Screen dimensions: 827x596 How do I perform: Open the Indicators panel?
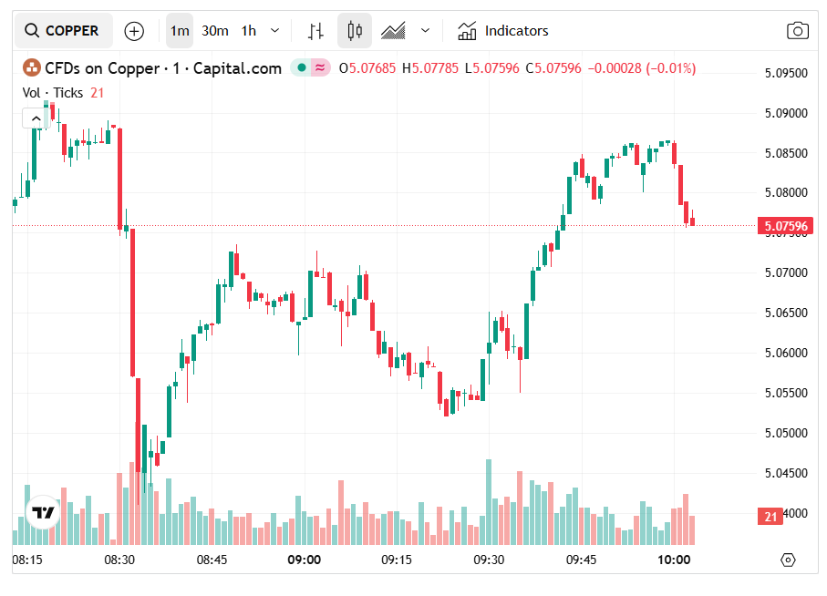coord(503,31)
